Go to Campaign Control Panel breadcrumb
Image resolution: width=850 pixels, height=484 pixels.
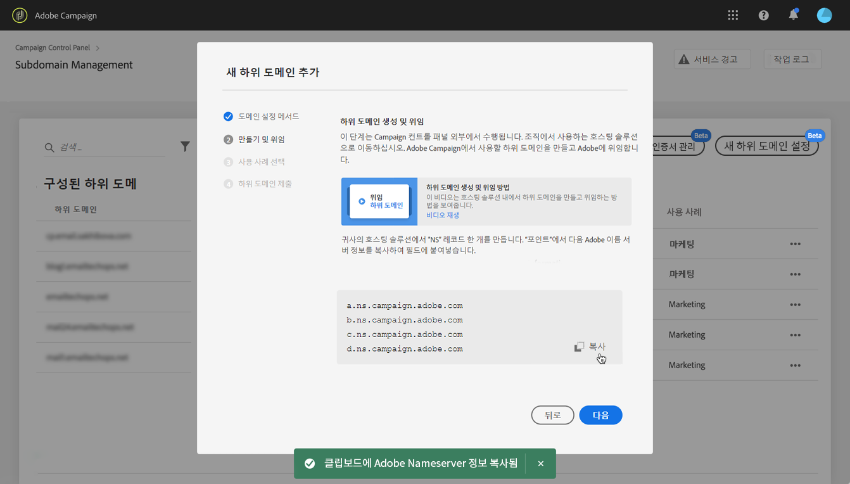point(53,48)
